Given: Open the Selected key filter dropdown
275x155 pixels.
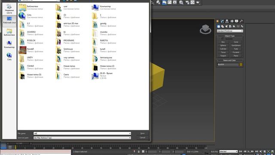Looking at the screenshot, I should [x=228, y=152].
